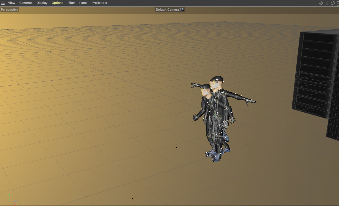Open the View menu
339x206 pixels.
point(12,3)
